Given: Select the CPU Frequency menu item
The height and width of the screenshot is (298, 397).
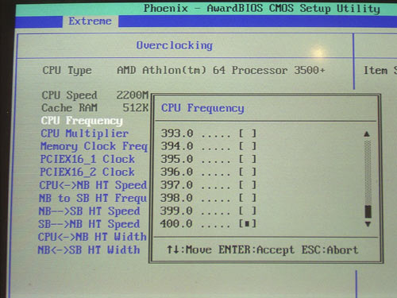Looking at the screenshot, I should point(82,121).
